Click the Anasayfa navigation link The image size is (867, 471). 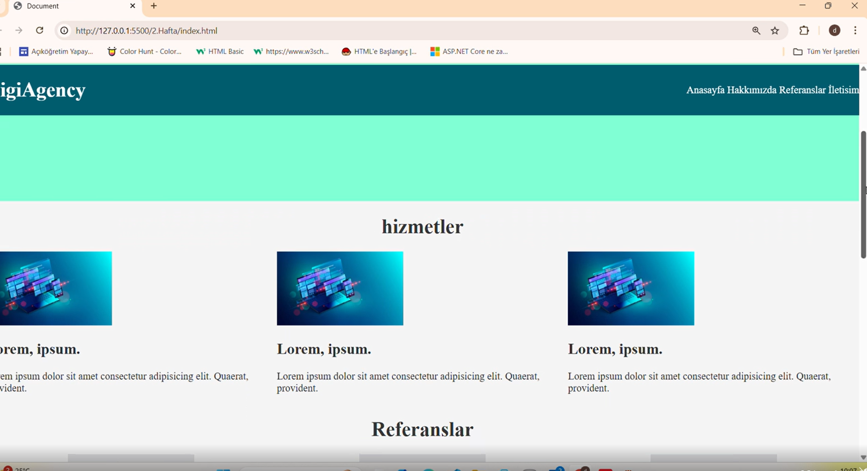[x=705, y=90]
